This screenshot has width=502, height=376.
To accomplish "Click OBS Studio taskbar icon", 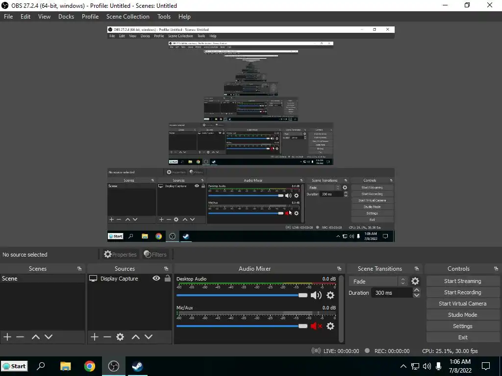I will (114, 366).
